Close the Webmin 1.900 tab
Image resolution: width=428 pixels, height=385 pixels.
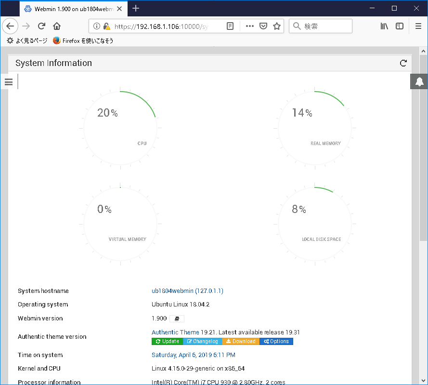(119, 9)
